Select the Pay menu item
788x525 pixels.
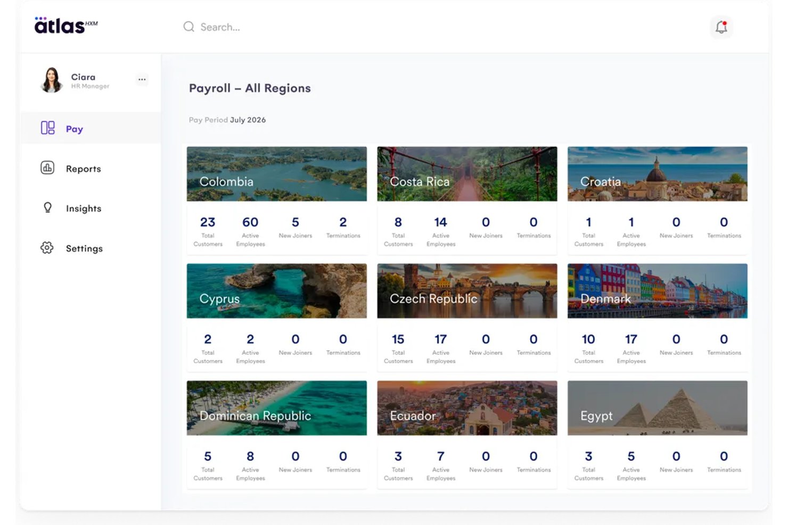91,128
